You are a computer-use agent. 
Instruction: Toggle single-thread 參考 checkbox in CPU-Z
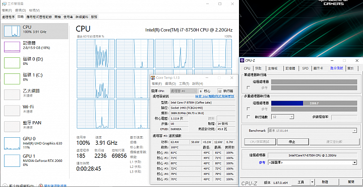(249, 88)
